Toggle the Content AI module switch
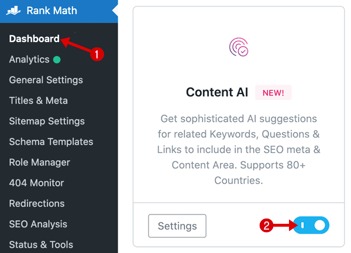The image size is (351, 253). tap(311, 225)
